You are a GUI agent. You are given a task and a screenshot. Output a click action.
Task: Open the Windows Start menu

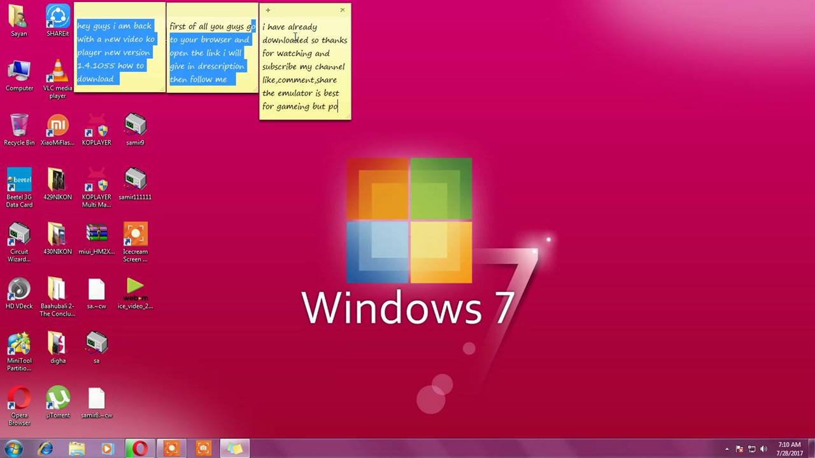[14, 448]
